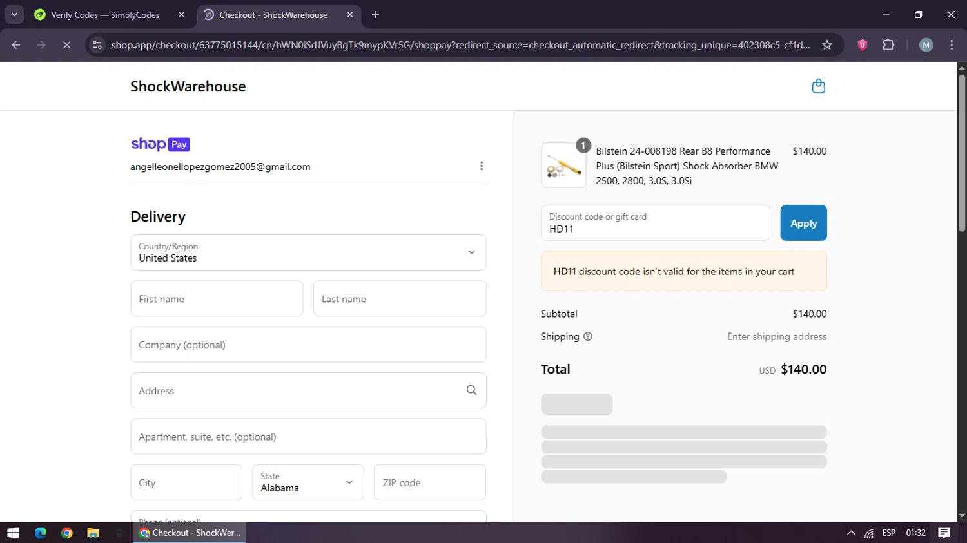Open the 01:32 taskbar clock
Viewport: 967px width, 543px height.
coord(915,533)
